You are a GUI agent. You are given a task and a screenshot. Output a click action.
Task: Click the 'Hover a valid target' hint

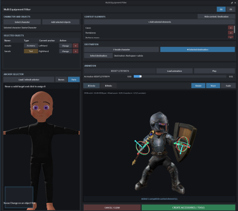[25, 87]
